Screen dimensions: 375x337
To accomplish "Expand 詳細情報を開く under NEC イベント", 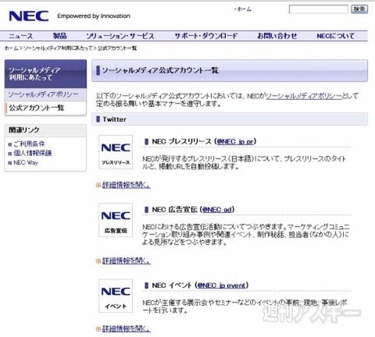I will [126, 328].
